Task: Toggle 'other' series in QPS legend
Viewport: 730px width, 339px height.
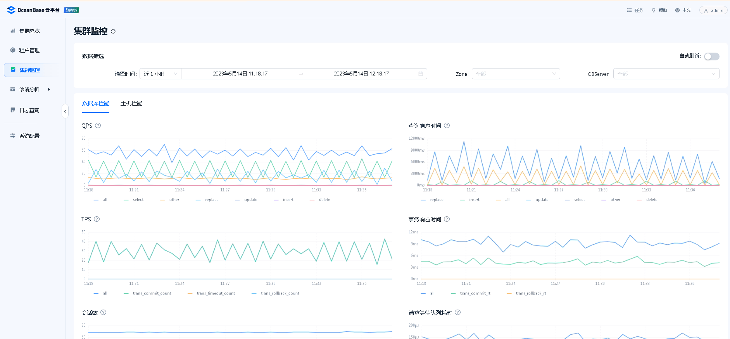Action: point(170,200)
